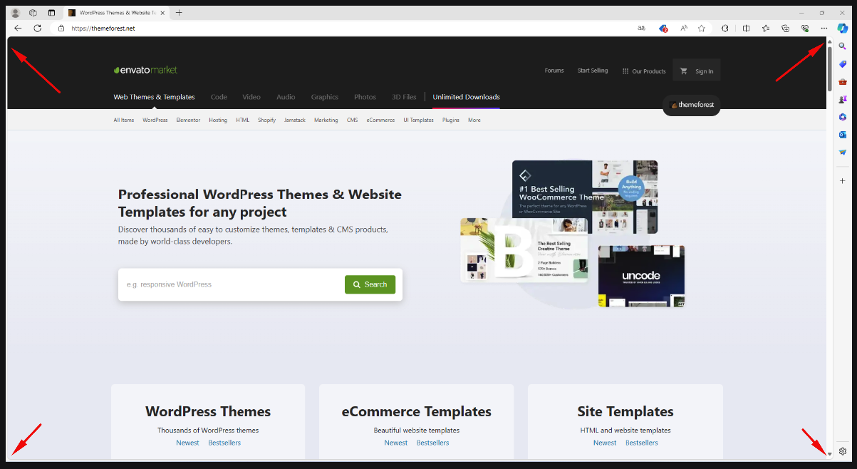The image size is (857, 469).
Task: Open the Collections icon
Action: pyautogui.click(x=785, y=29)
